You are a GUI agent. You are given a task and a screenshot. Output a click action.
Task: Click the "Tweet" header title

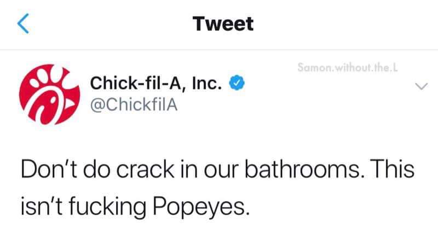[x=223, y=24]
